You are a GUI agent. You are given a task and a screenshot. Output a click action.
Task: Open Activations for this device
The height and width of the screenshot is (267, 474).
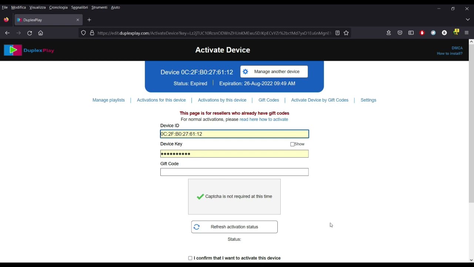pos(161,100)
